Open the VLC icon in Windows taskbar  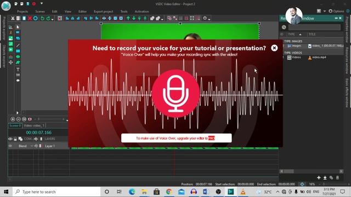pos(243,192)
